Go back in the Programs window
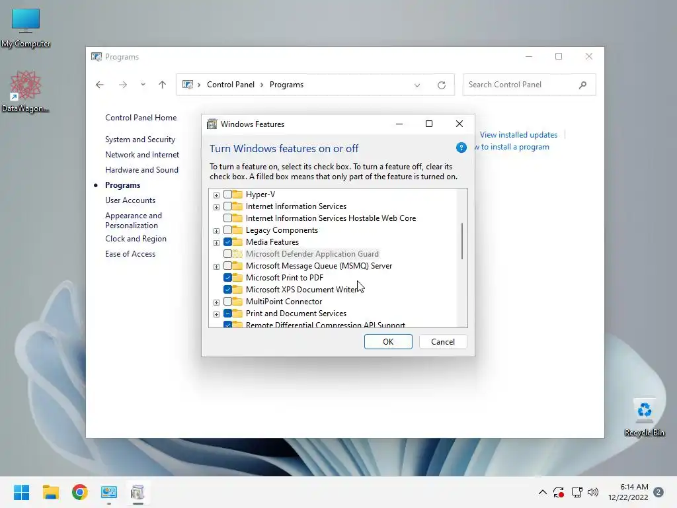The width and height of the screenshot is (677, 508). coord(100,85)
